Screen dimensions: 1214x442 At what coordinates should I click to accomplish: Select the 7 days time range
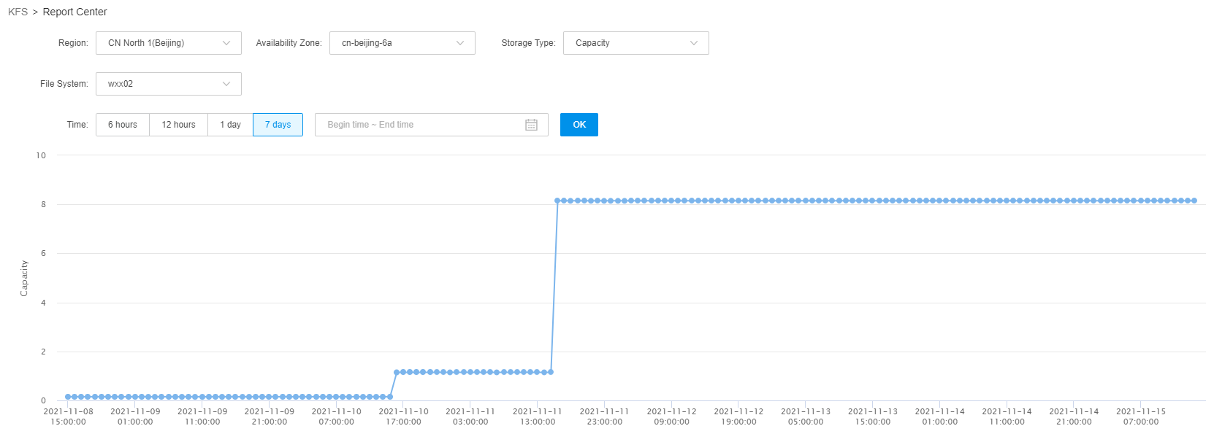click(x=278, y=125)
